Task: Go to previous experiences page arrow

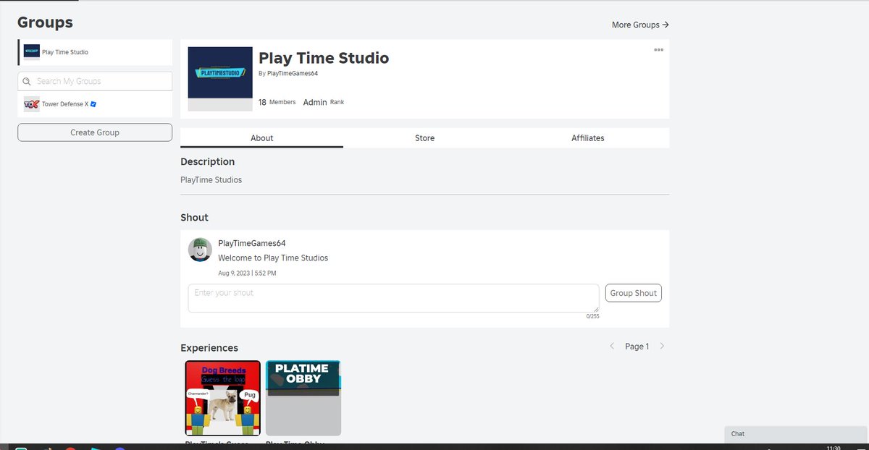Action: click(x=612, y=347)
